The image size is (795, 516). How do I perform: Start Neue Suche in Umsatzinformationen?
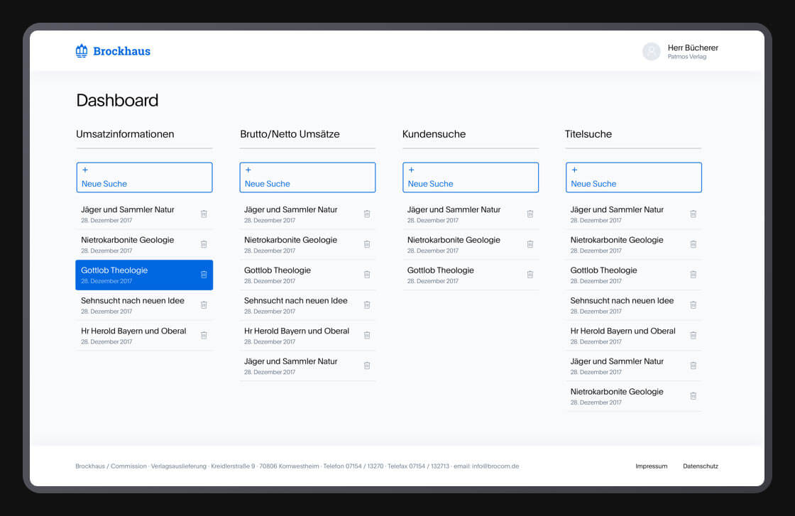coord(144,177)
